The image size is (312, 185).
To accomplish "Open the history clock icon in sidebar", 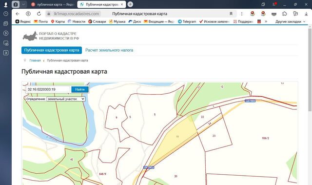I will pyautogui.click(x=6, y=14).
